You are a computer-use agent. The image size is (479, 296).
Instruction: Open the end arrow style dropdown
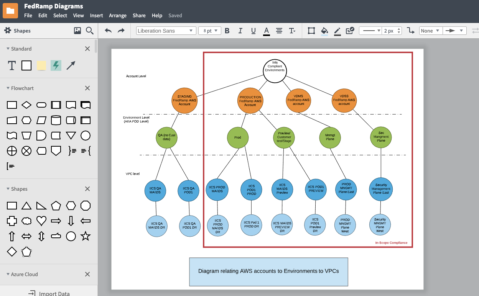(x=454, y=31)
